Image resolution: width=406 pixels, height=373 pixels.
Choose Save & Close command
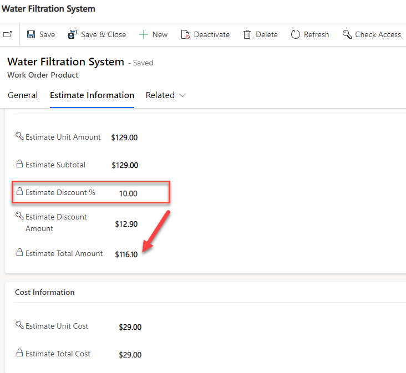[97, 34]
